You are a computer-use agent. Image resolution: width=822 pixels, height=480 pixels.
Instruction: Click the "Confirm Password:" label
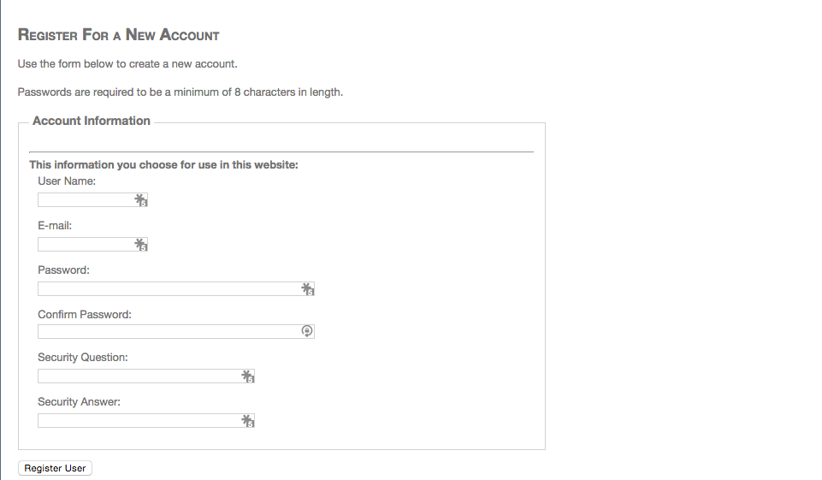coord(85,315)
